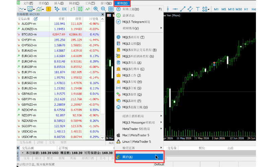Open 幫助主題 Help Topics menu item
Image resolution: width=268 pixels, height=167 pixels.
pos(139,9)
